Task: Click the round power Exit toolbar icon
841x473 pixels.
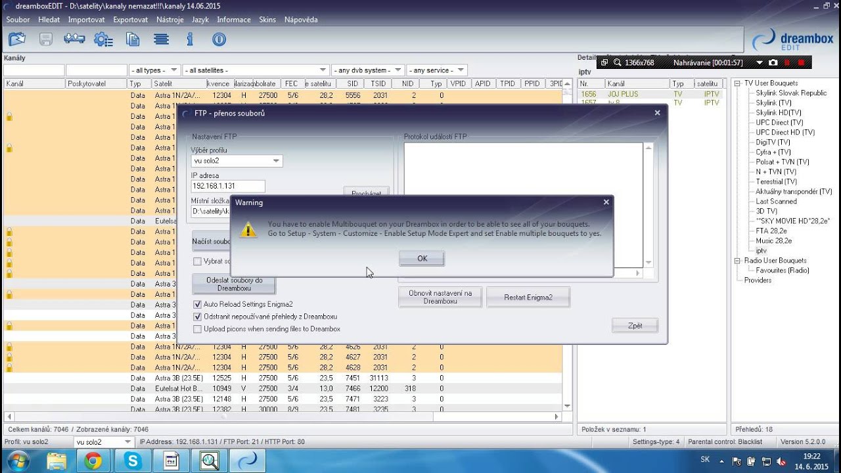Action: point(219,39)
